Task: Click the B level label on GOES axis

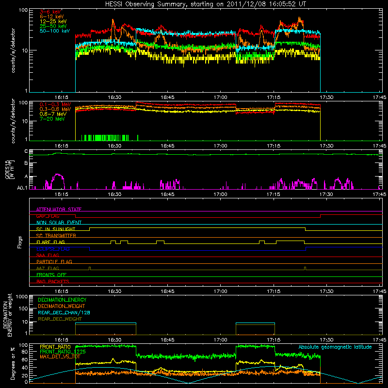Action: click(26, 163)
